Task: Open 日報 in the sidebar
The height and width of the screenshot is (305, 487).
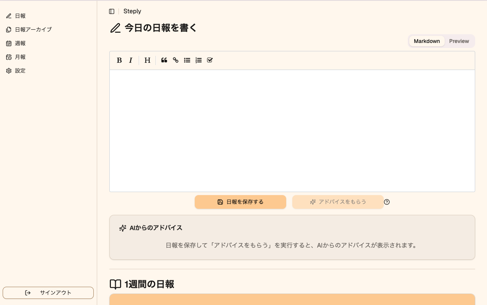Action: (x=20, y=16)
